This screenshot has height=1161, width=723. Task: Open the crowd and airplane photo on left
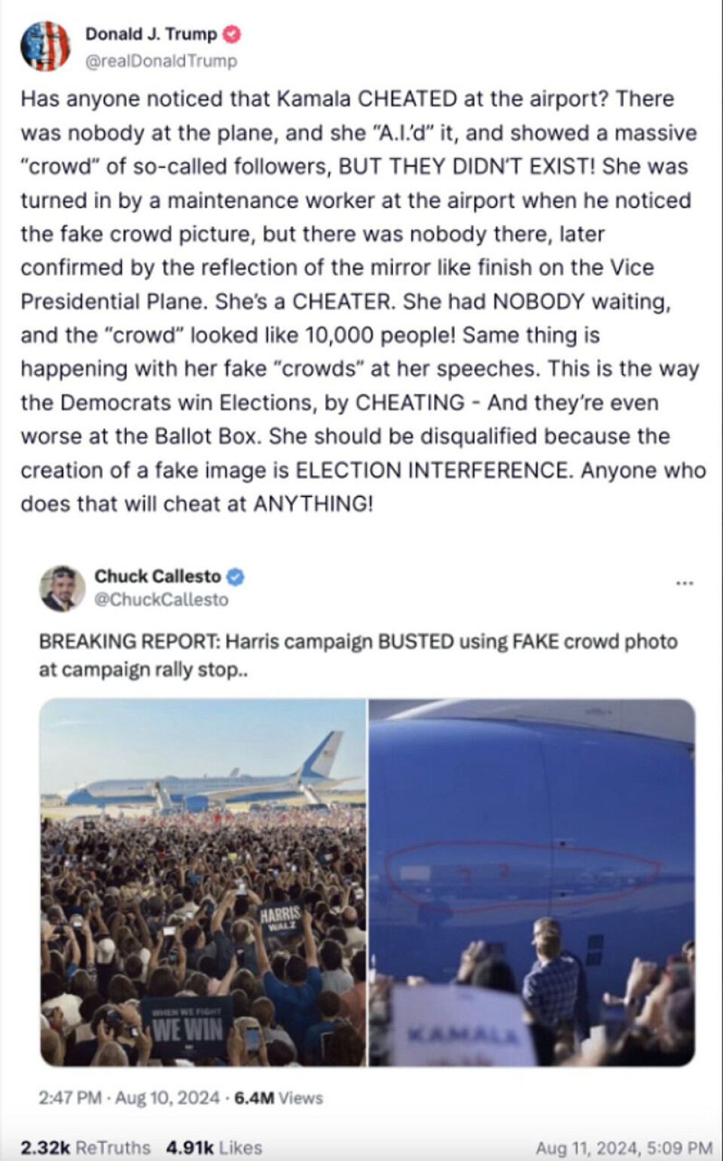pos(203,882)
